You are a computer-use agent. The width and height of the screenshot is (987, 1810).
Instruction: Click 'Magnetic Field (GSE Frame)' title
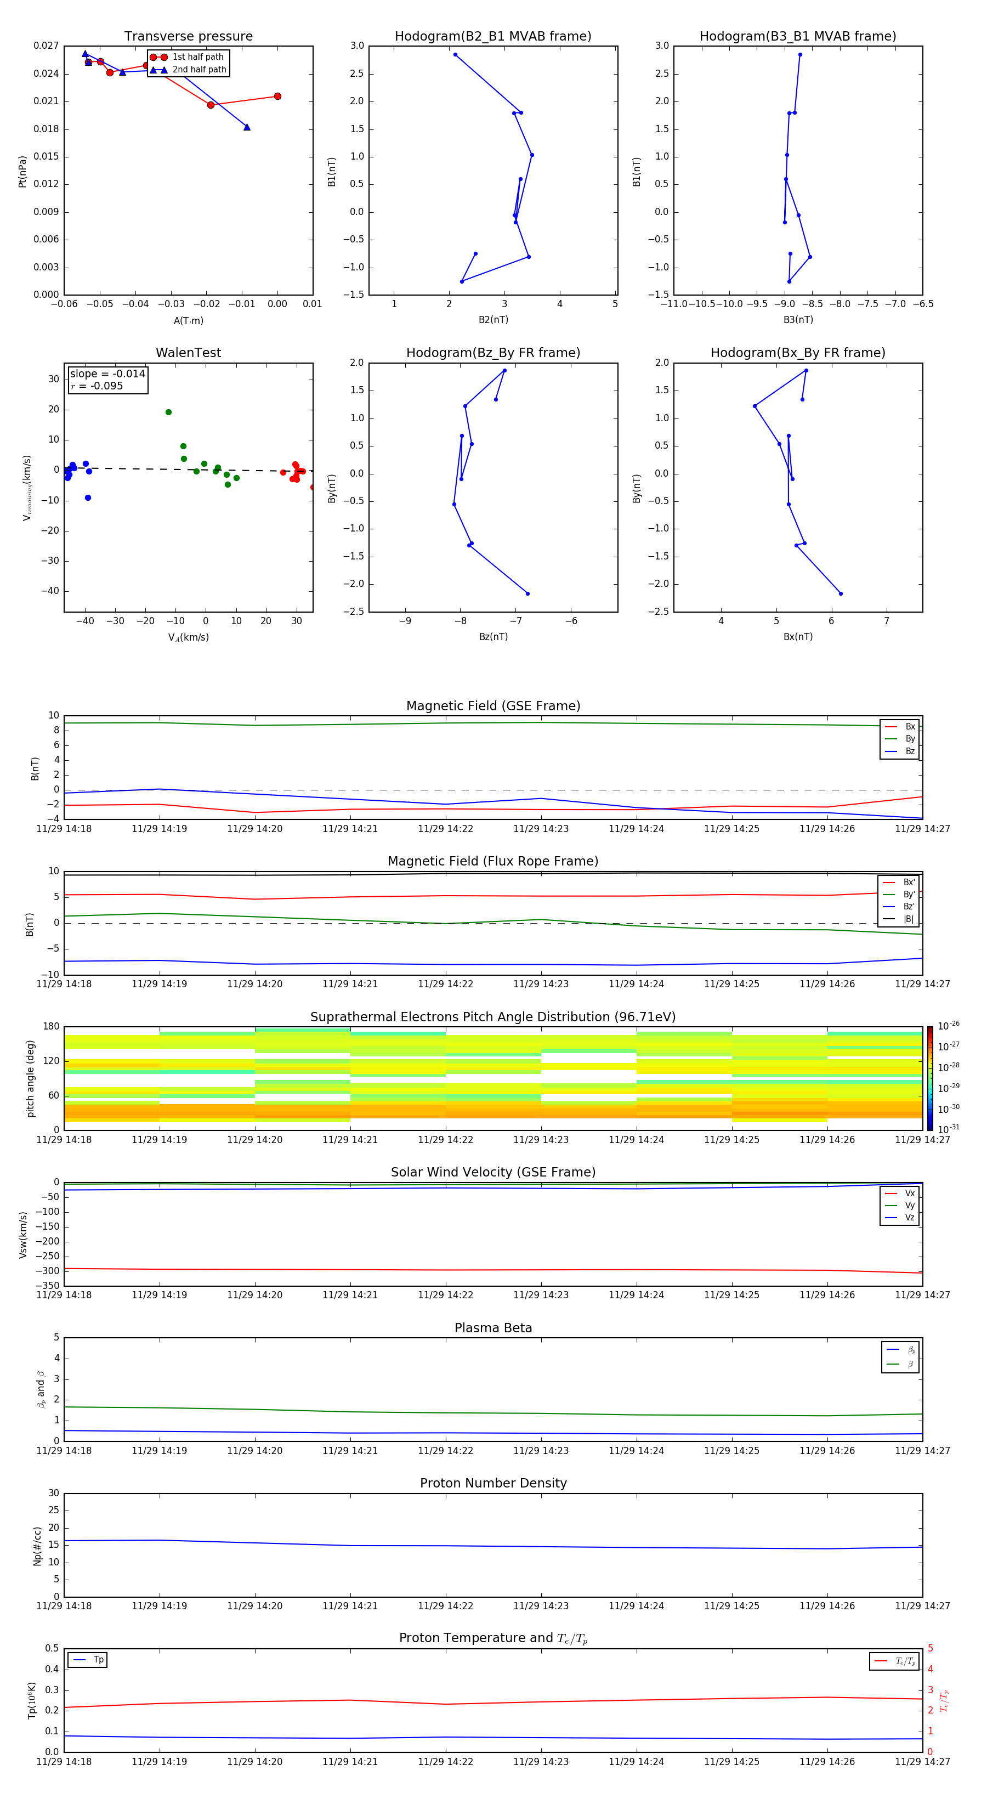pyautogui.click(x=493, y=705)
